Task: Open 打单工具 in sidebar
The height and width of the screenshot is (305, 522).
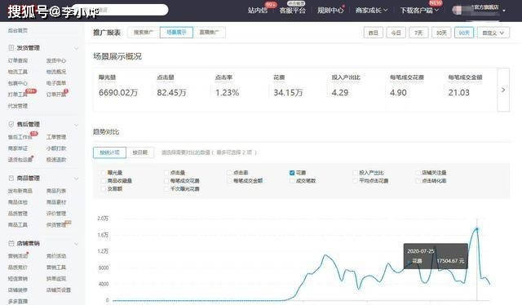Action: pos(18,95)
